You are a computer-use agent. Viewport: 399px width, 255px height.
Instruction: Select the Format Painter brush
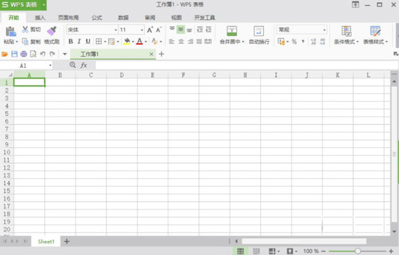(x=52, y=31)
